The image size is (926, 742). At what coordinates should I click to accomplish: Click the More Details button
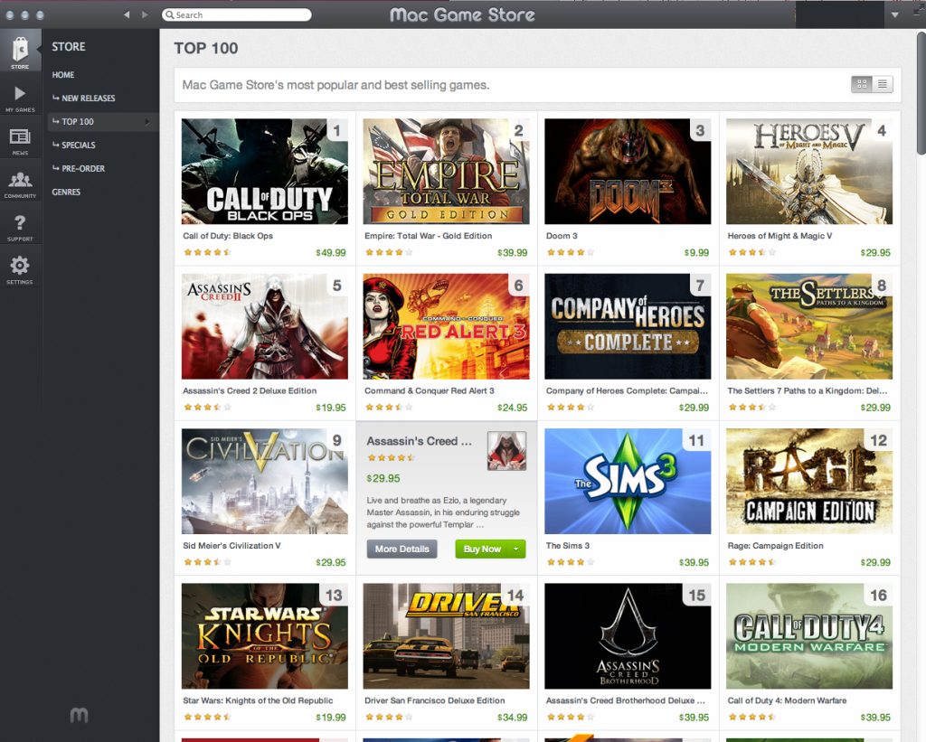pyautogui.click(x=402, y=549)
